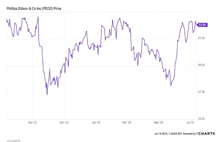Click the price line's right end beside 33.84
Viewport: 221px width, 142px height.
point(197,24)
